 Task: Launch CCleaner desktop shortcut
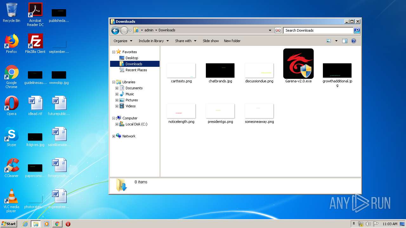tap(11, 168)
